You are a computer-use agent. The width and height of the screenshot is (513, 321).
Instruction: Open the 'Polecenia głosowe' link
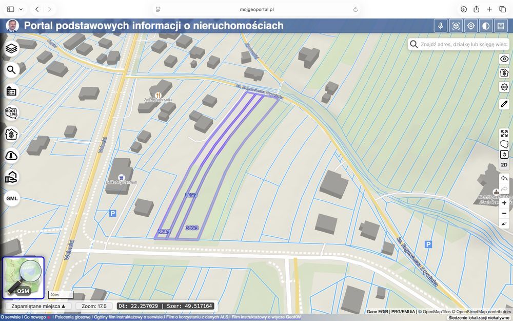click(73, 317)
